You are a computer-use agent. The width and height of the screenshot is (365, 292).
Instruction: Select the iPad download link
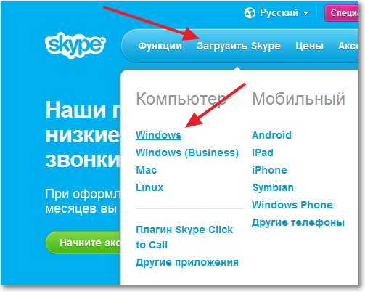[263, 153]
